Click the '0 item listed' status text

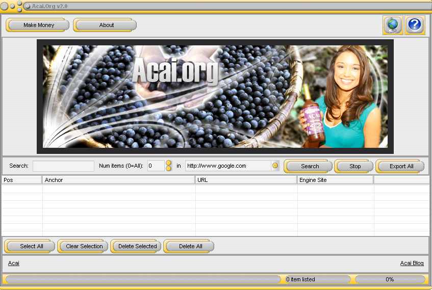point(300,279)
